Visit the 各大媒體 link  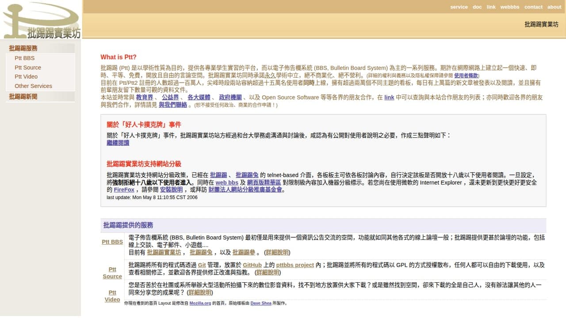coord(199,97)
